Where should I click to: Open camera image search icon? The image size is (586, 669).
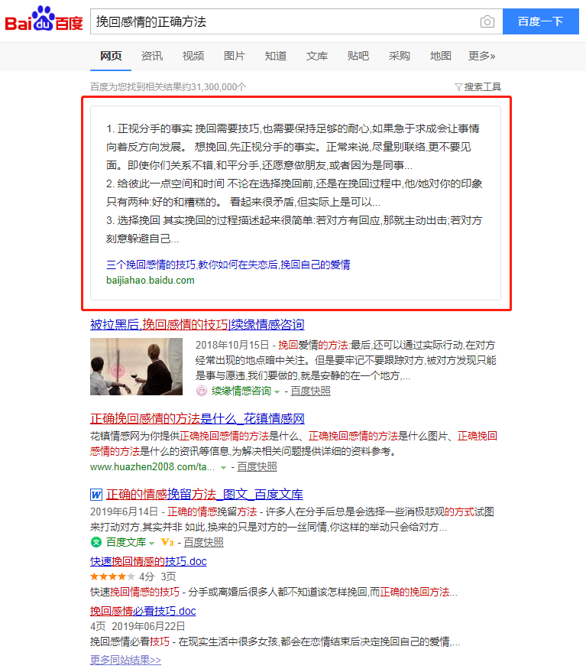487,21
